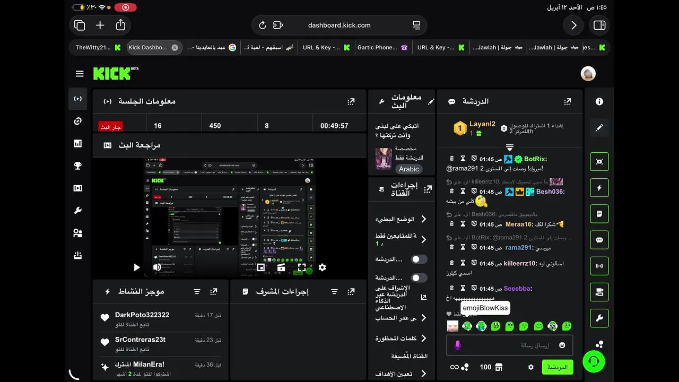679x382 pixels.
Task: Pop out the session info panel
Action: click(351, 101)
